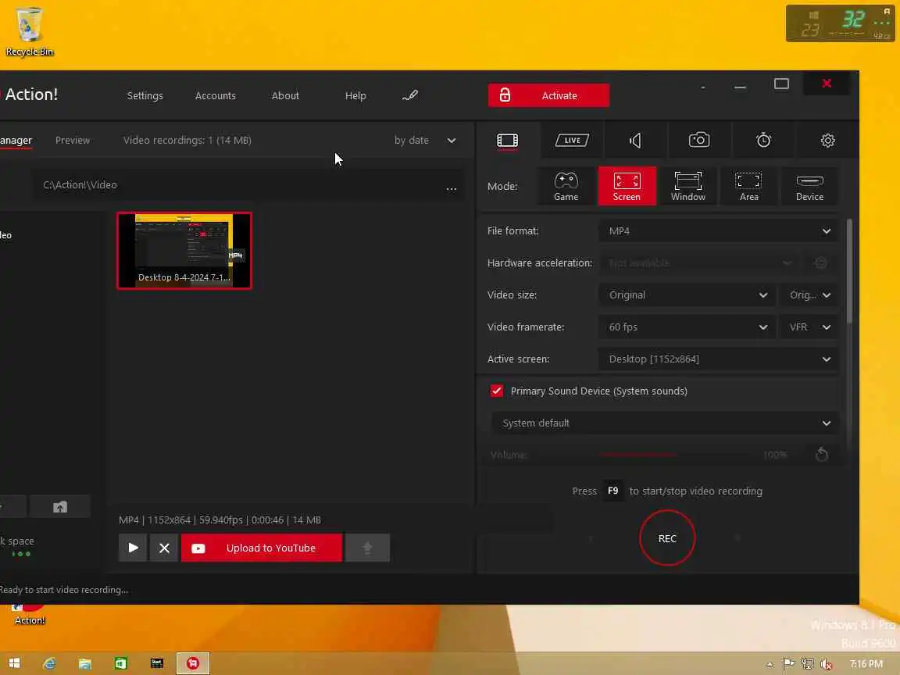This screenshot has height=675, width=900.
Task: Click the hardware acceleration settings gear
Action: coord(821,262)
